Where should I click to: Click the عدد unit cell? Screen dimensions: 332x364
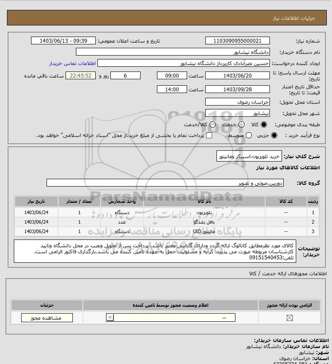[122, 222]
